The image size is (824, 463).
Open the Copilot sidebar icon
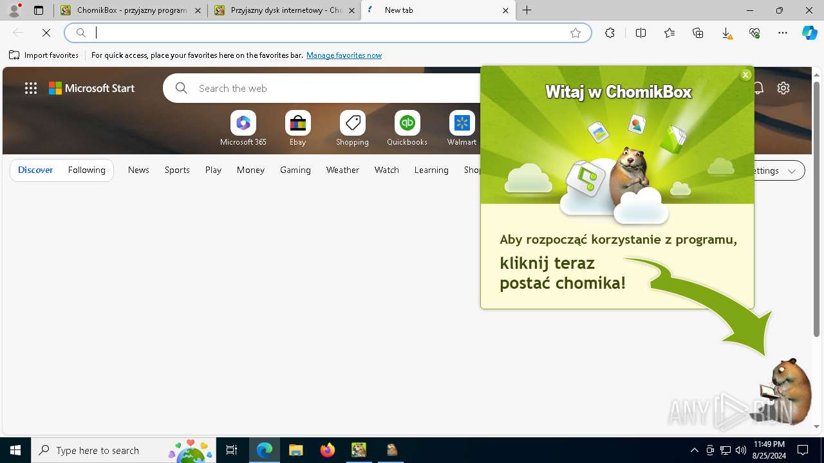[809, 33]
